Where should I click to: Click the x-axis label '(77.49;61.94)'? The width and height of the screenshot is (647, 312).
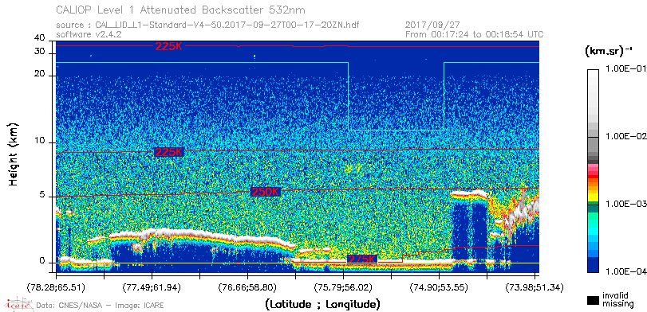152,287
